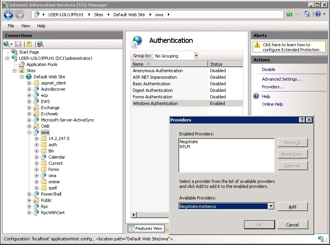Screen dimensions: 330x245
Task: Click the PowerShell application icon
Action: [x=36, y=194]
